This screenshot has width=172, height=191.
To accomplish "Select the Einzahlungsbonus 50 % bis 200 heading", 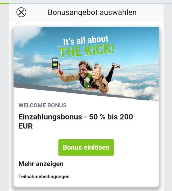I will 76,117.
